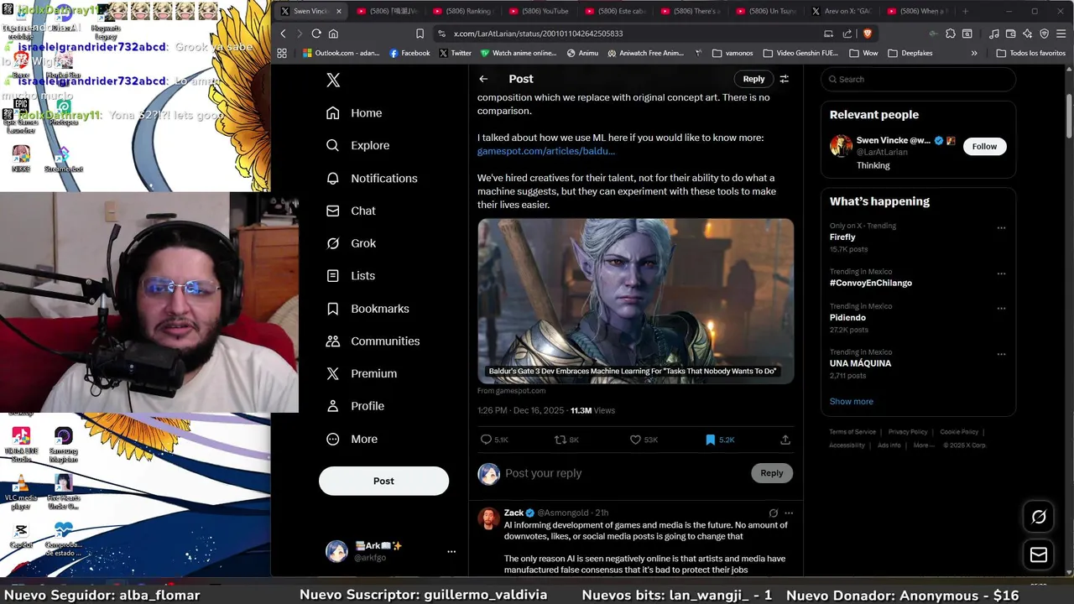Click Show more under What's happening

point(852,401)
